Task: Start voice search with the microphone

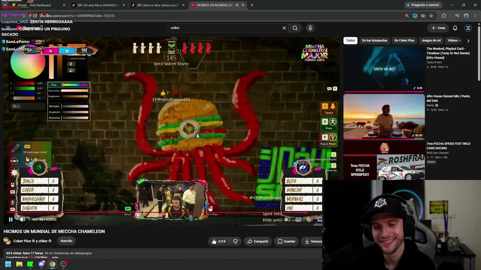Action: click(x=310, y=28)
